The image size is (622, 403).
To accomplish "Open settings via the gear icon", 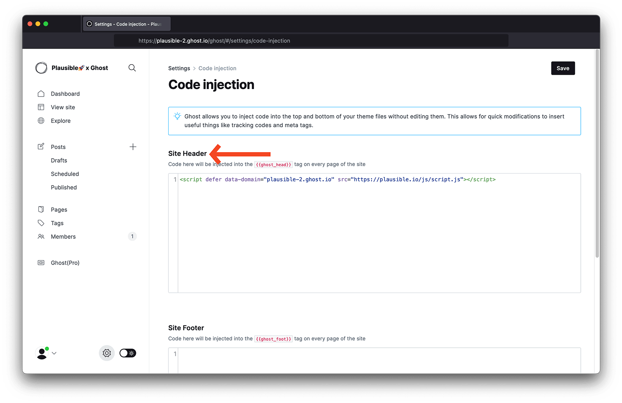I will 107,353.
